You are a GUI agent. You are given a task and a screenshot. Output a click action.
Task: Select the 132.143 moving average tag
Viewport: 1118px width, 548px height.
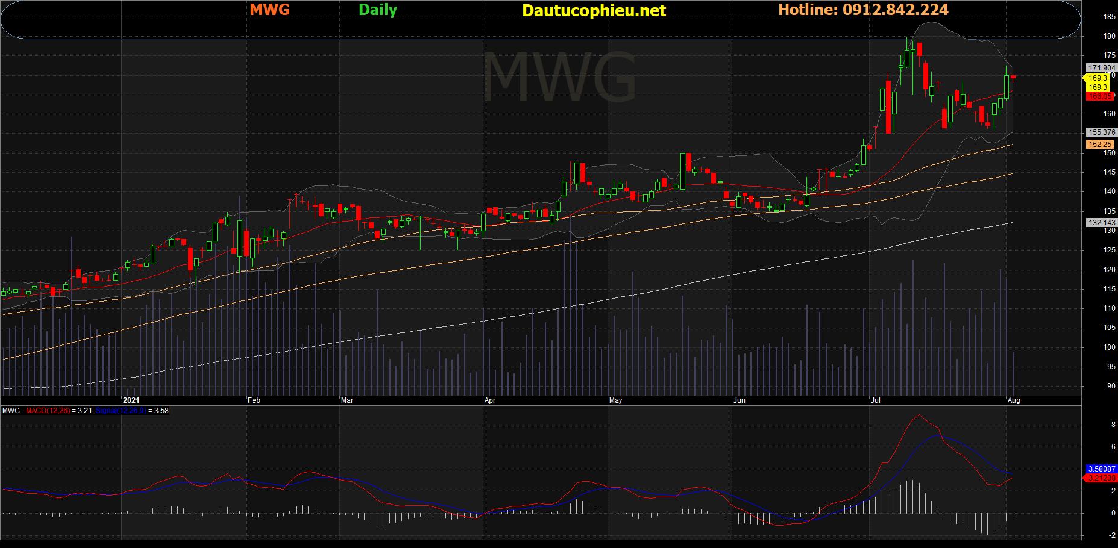pos(1101,223)
